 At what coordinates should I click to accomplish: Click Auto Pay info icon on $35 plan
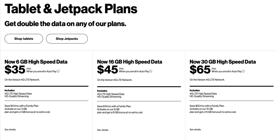tap(58, 71)
